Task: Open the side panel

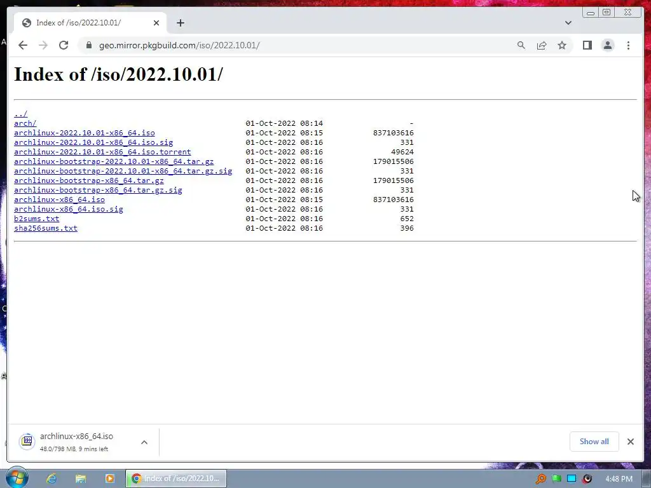Action: [x=587, y=45]
